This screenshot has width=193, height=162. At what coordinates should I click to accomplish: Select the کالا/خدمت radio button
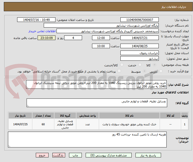point(122,65)
